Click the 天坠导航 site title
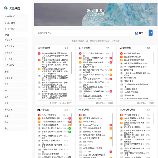Screen dimensions: 158x158 [14, 8]
